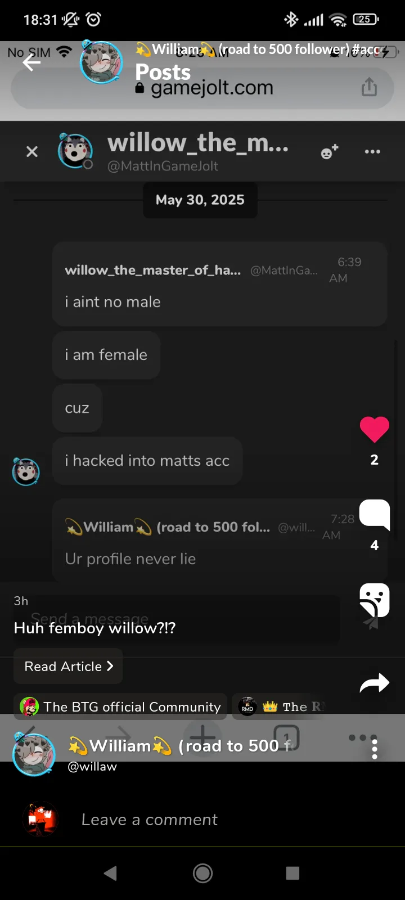The height and width of the screenshot is (900, 405).
Task: Tap browser share icon beside gamejolt.com
Action: click(x=369, y=87)
